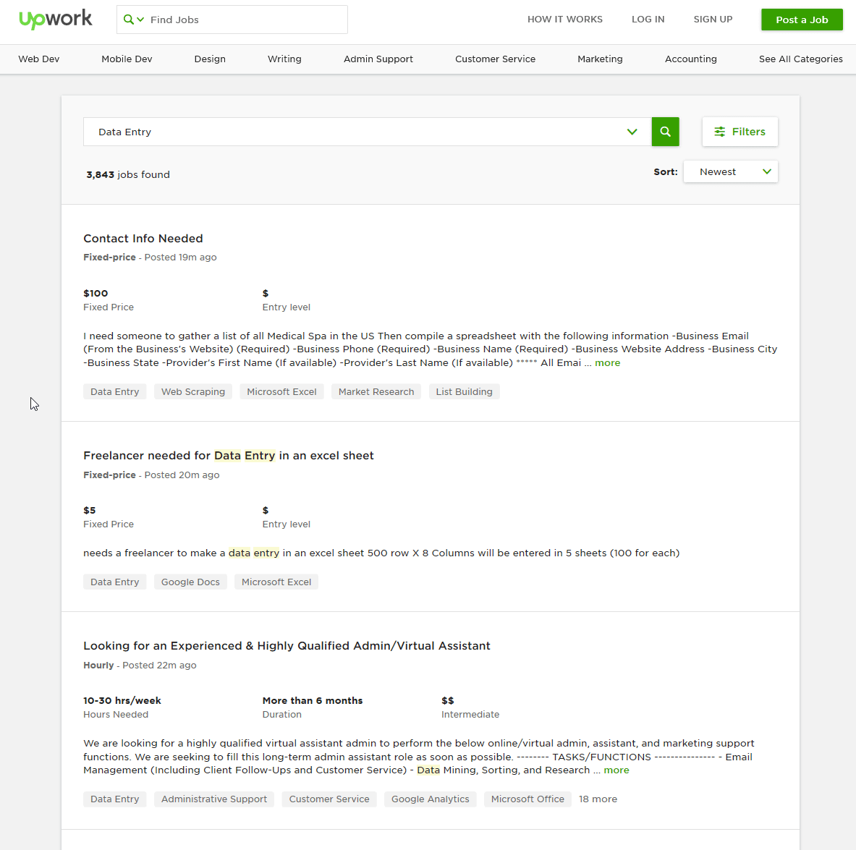Click the Customer Service skill tag

[329, 799]
